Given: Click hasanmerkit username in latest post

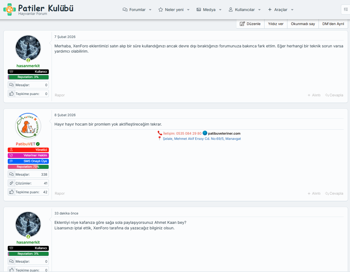Looking at the screenshot, I should pyautogui.click(x=28, y=242).
